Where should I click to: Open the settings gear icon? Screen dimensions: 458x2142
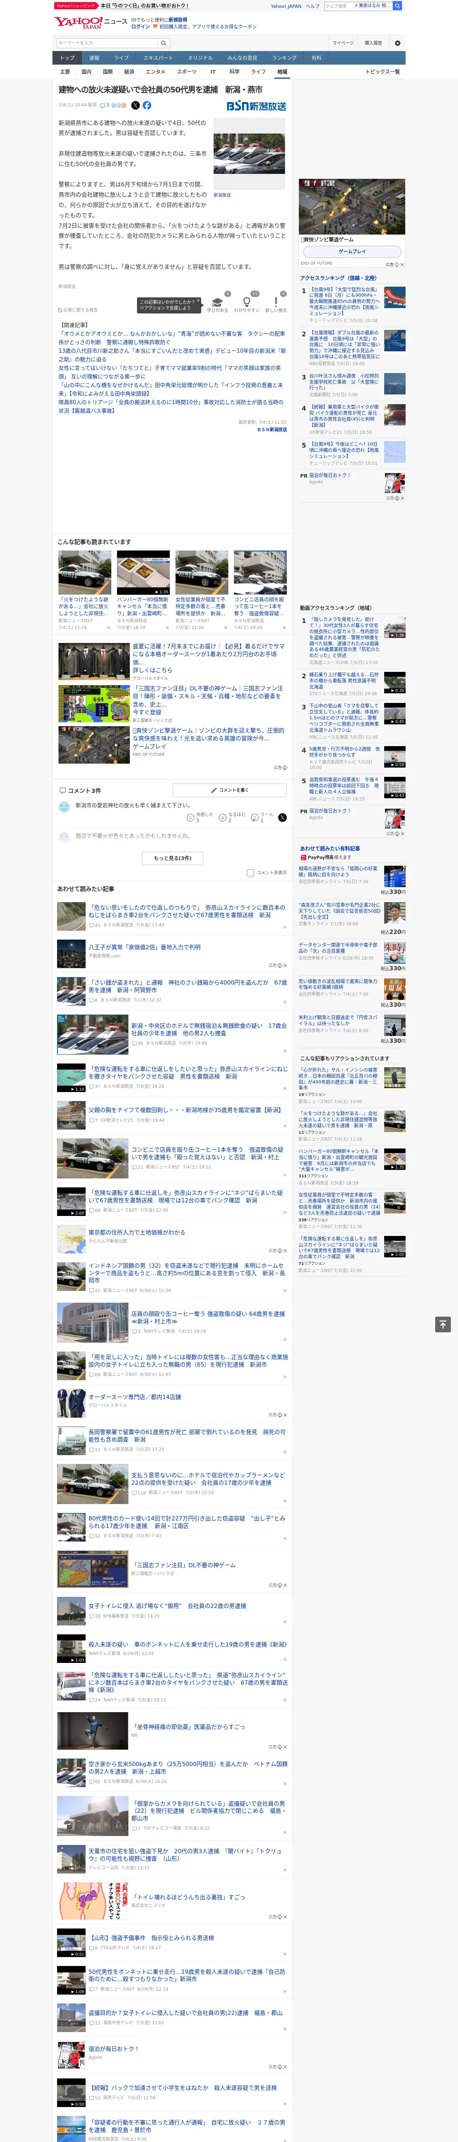point(397,43)
